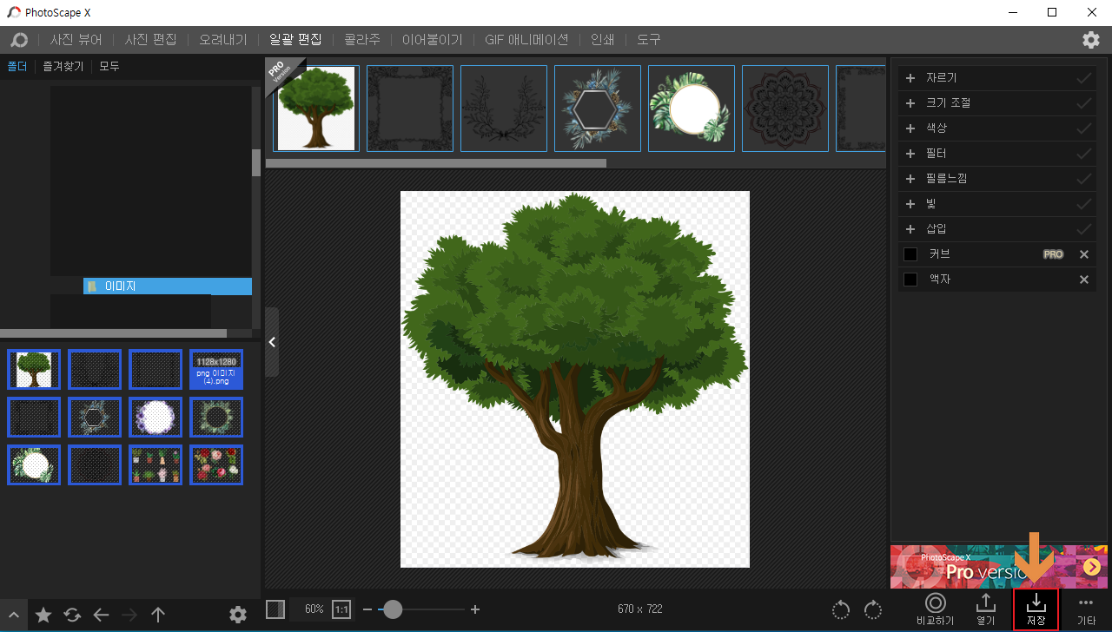Screen dimensions: 1112x632
Task: Go back with the left arrow icon
Action: pyautogui.click(x=101, y=615)
